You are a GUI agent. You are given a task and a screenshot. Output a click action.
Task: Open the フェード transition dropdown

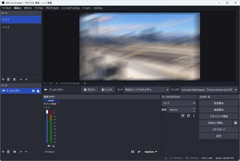coord(178,103)
